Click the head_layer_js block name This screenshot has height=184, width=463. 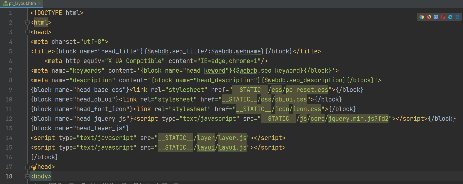(99, 128)
